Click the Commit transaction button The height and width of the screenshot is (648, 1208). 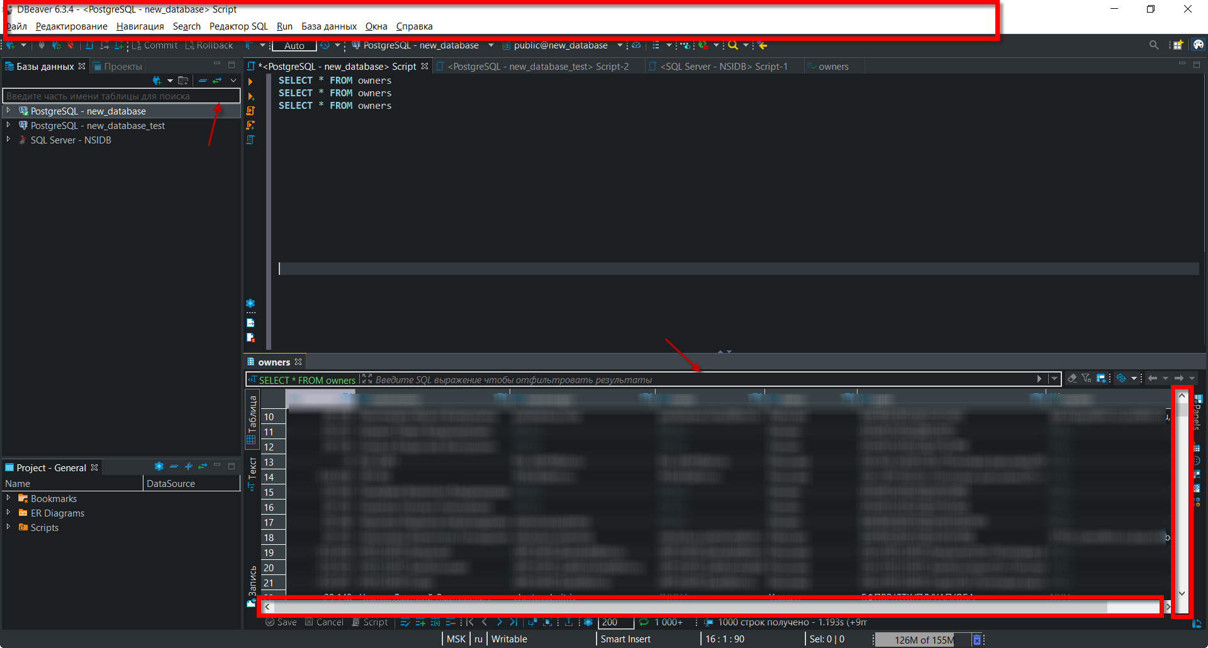[x=155, y=45]
